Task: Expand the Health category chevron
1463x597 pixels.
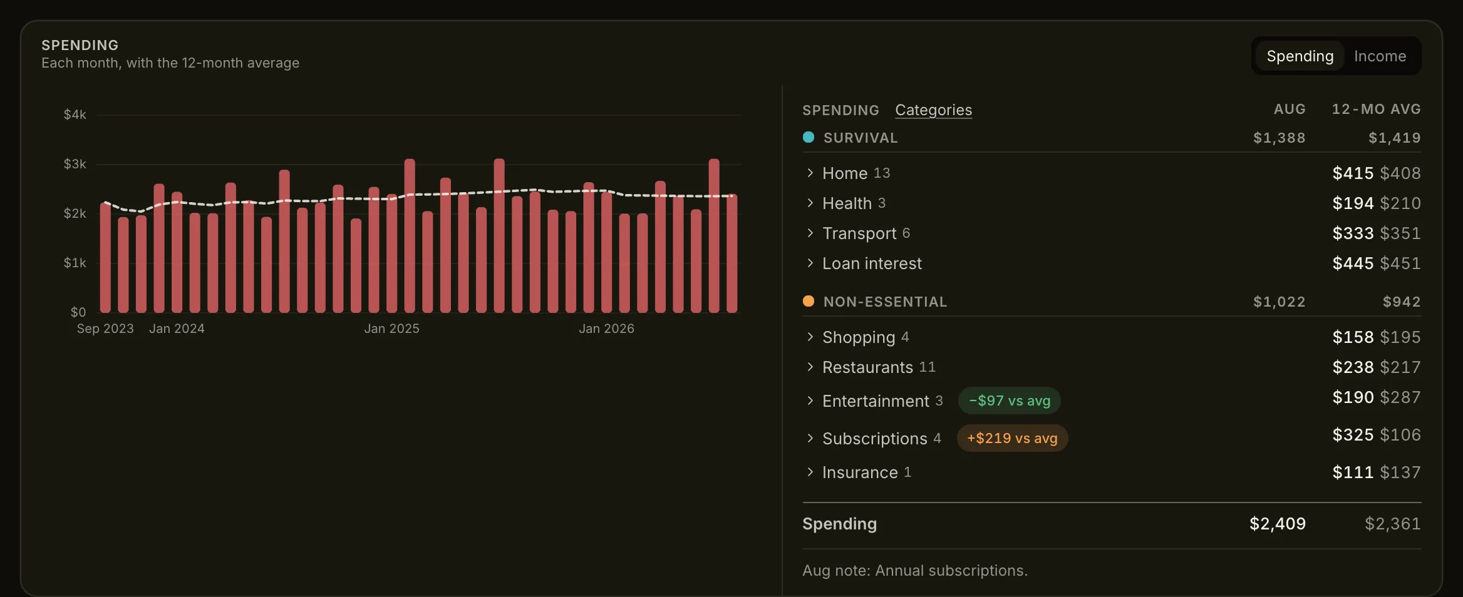Action: (x=810, y=203)
